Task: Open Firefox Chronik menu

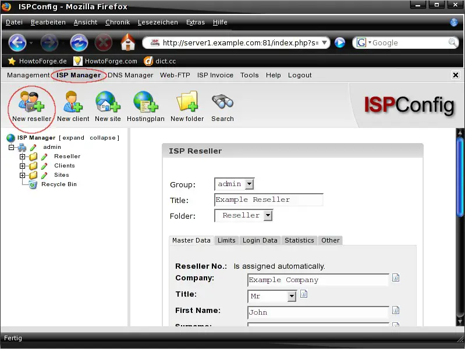Action: pos(118,22)
